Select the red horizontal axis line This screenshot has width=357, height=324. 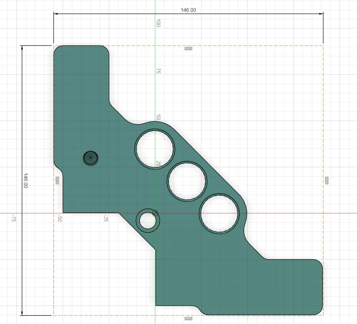tap(296, 213)
